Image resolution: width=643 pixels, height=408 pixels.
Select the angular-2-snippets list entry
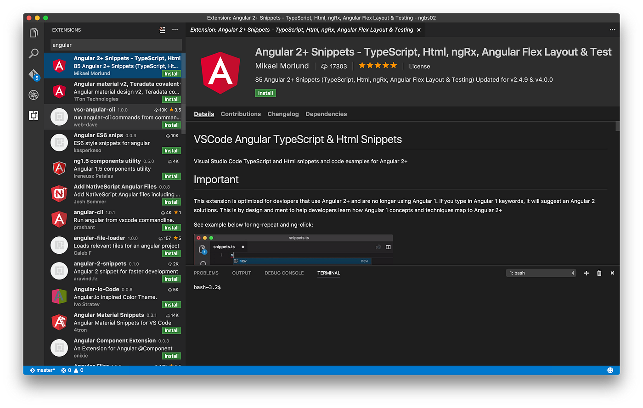point(114,271)
